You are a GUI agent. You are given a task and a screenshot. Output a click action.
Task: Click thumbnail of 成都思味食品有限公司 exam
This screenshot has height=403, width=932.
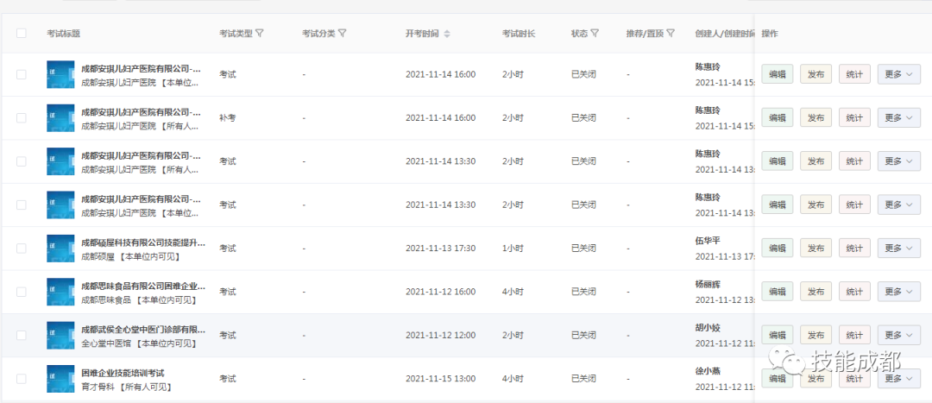click(60, 292)
